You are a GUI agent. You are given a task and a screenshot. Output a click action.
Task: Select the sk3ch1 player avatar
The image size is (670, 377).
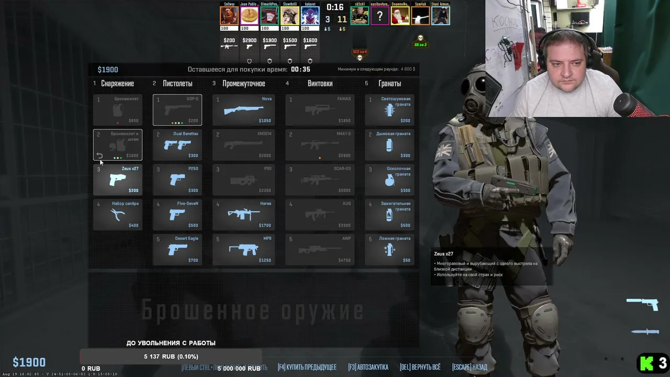click(360, 15)
